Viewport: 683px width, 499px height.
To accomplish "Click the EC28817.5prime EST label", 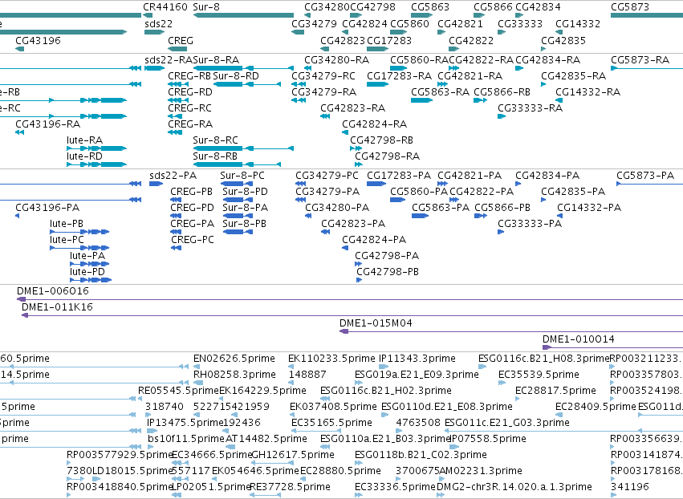I will tap(556, 391).
